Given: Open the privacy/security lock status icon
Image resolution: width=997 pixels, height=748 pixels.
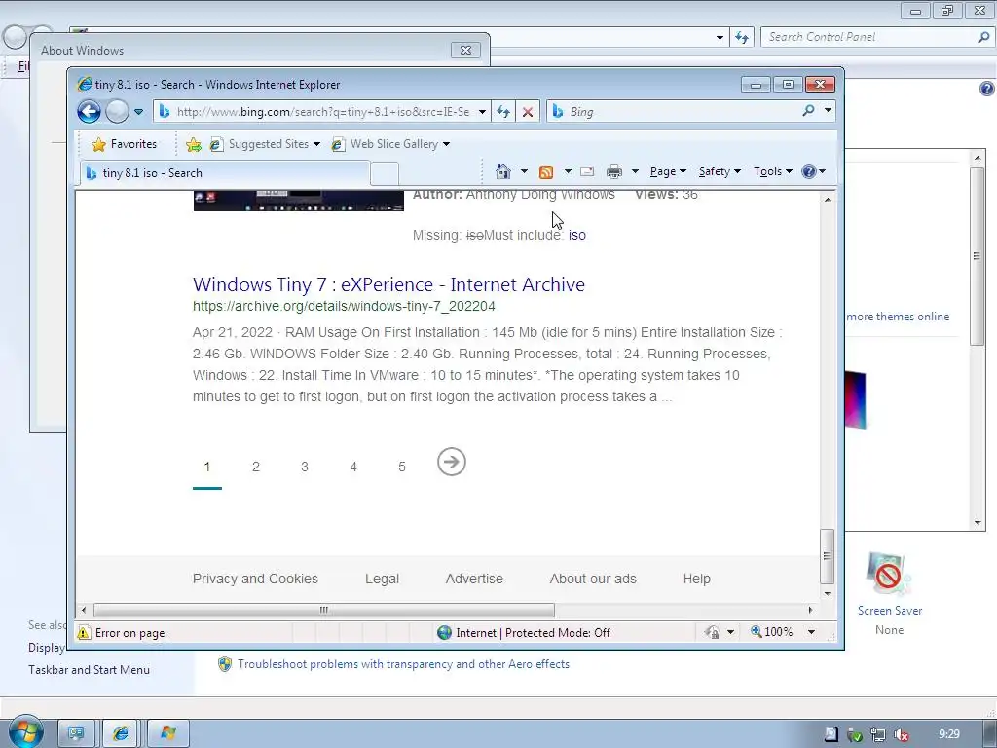Looking at the screenshot, I should (x=713, y=632).
